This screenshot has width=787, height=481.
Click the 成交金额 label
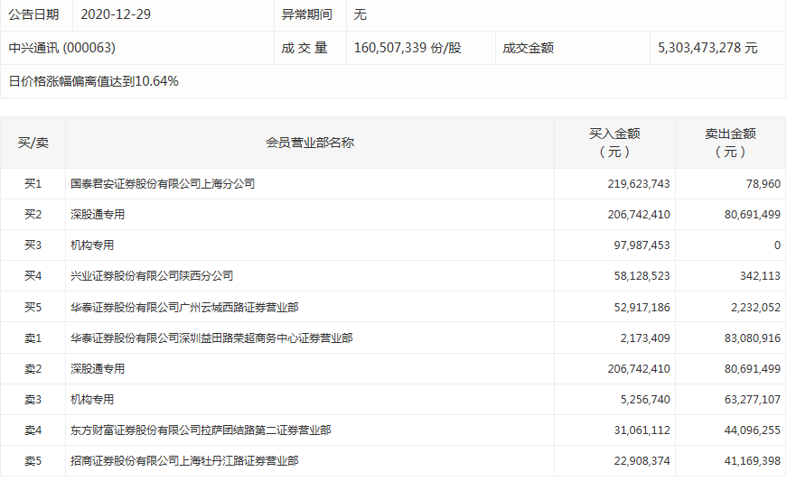(x=528, y=48)
